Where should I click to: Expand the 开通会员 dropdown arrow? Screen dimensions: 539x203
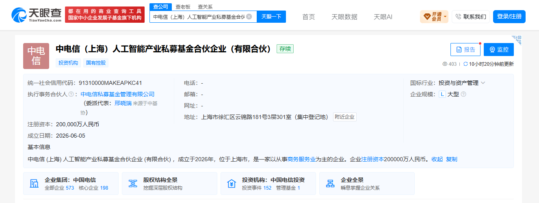click(x=445, y=17)
